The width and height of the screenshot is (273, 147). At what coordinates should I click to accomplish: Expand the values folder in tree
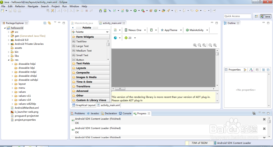point(13,92)
